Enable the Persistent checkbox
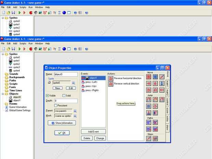Image resolution: width=212 pixels, height=159 pixels. click(x=56, y=105)
